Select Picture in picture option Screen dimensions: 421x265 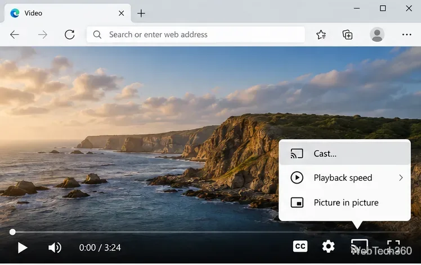point(345,203)
